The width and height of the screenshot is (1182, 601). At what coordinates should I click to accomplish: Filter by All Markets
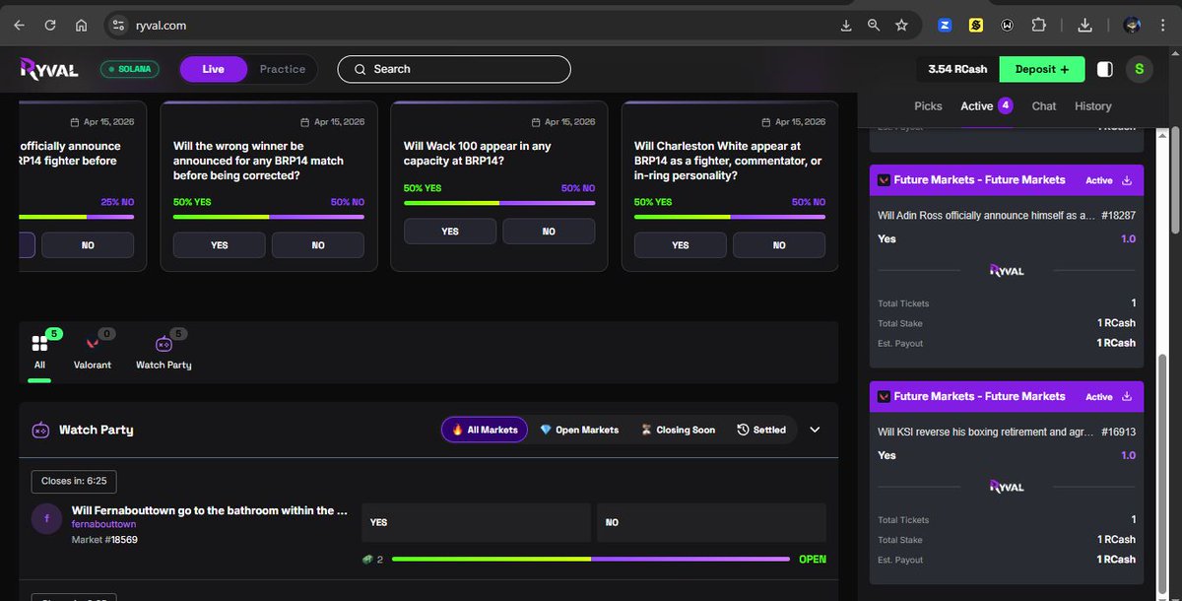[485, 430]
